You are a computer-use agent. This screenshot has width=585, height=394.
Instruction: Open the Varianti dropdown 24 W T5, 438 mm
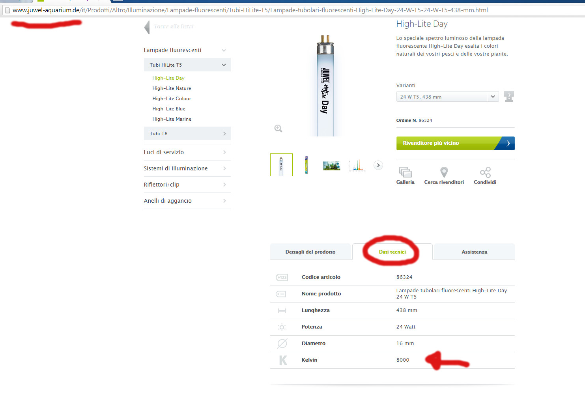[x=447, y=97]
